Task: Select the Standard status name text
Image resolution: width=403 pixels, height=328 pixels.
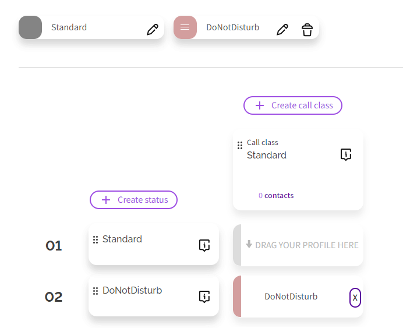Action: (x=122, y=239)
